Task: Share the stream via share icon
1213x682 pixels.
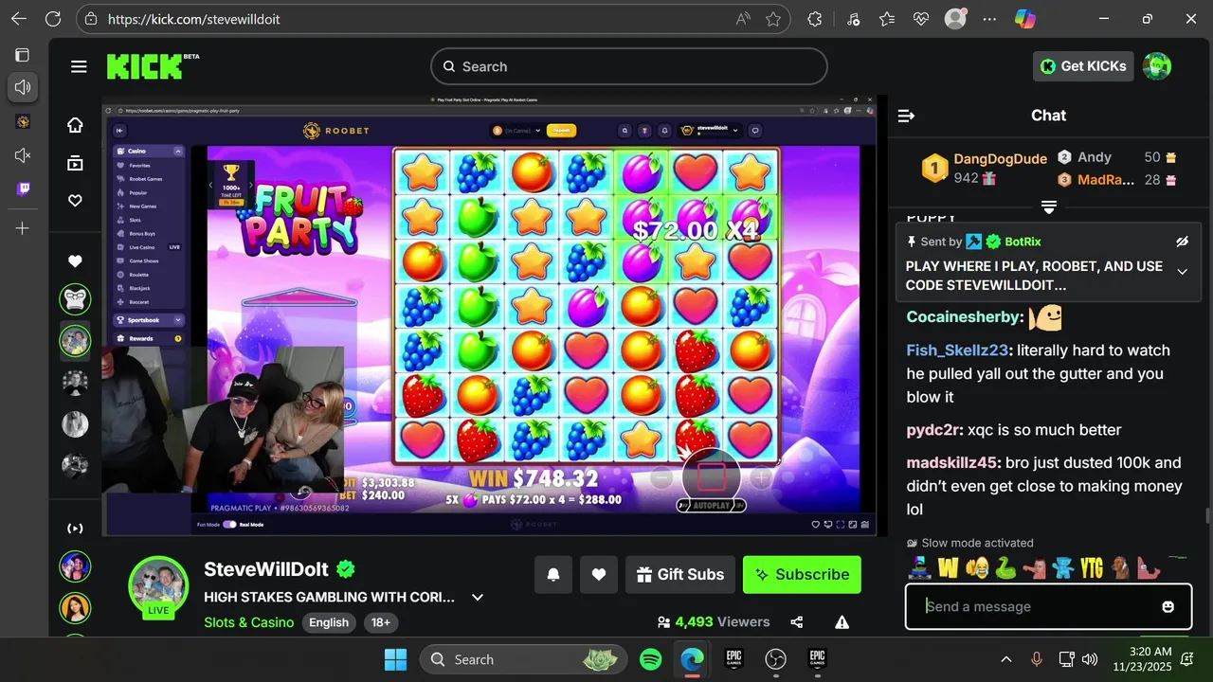Action: (x=797, y=622)
